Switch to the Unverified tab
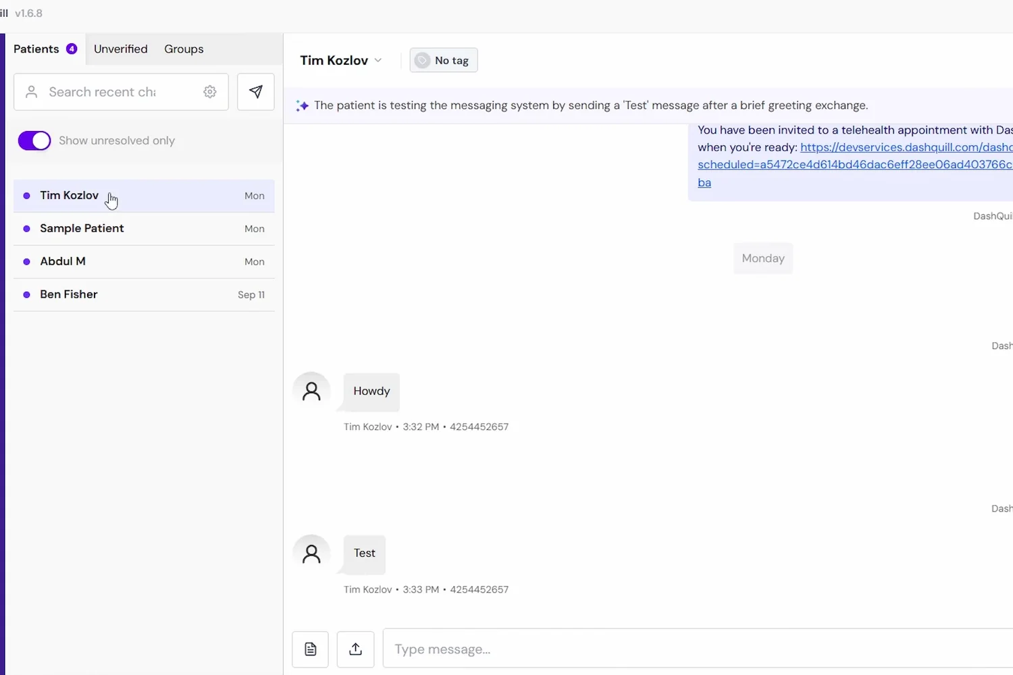Image resolution: width=1013 pixels, height=675 pixels. tap(121, 49)
